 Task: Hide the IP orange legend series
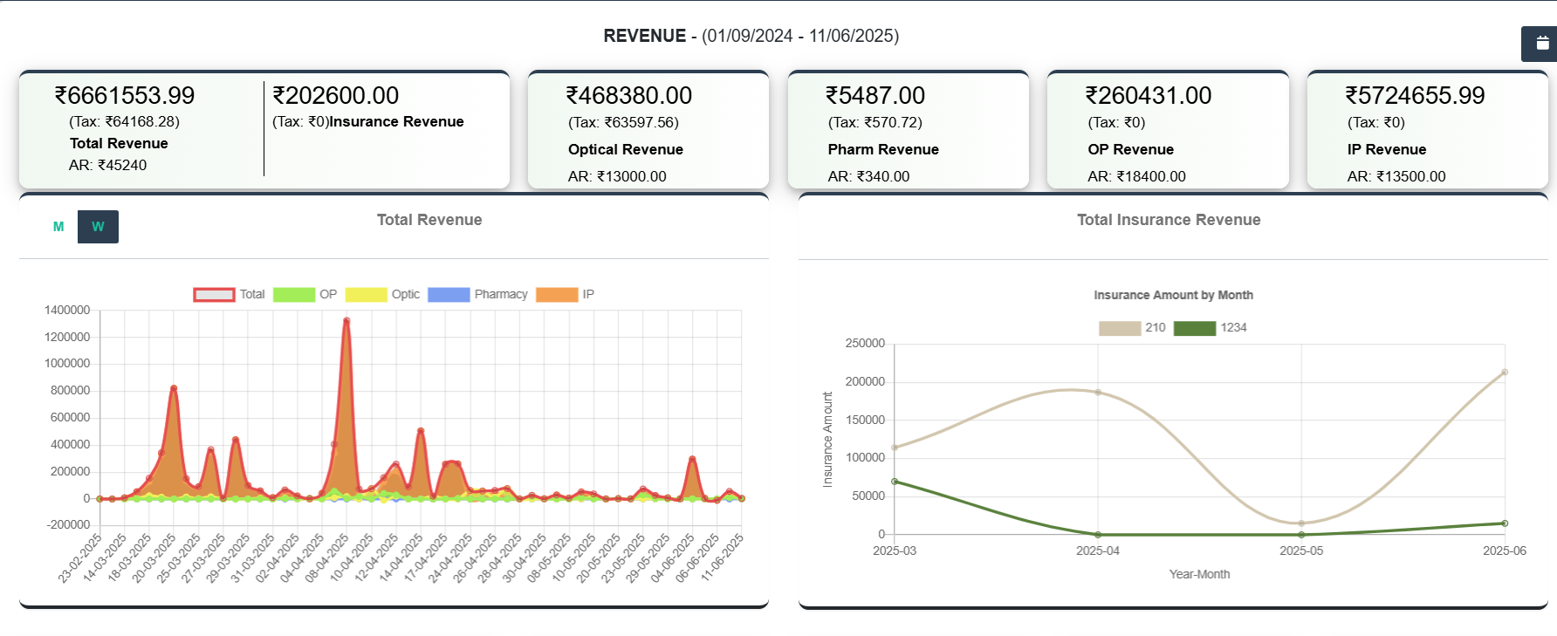click(x=557, y=295)
